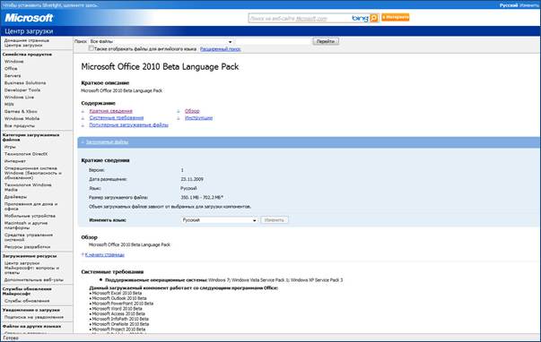Click arrow icon beside 'Популярные загружаемые файлы'
The width and height of the screenshot is (541, 342).
[83, 125]
